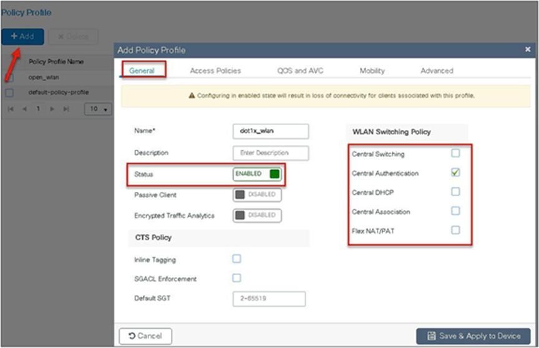Click Save & Apply to Device
This screenshot has width=539, height=348.
[x=473, y=336]
